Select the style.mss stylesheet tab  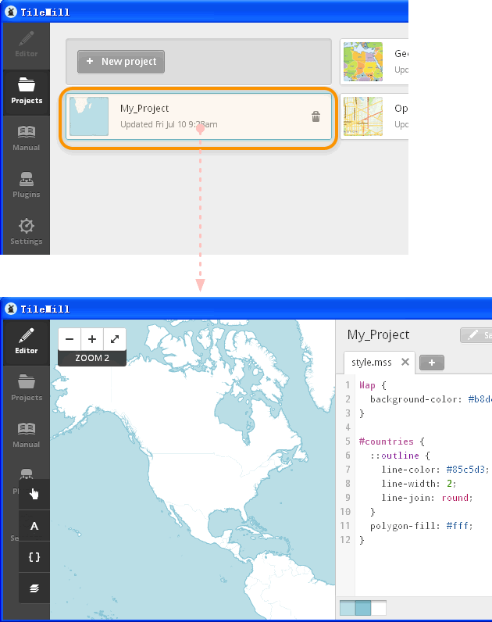point(372,362)
